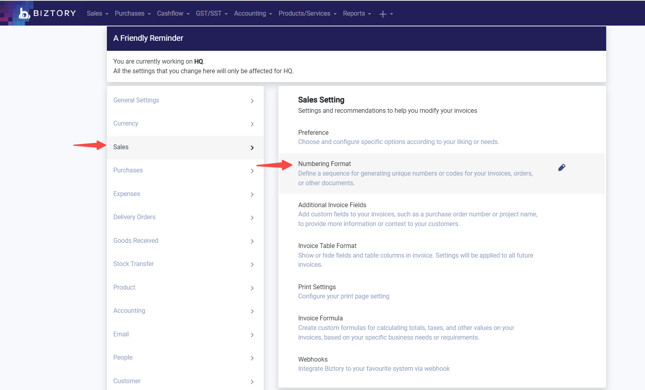Click the chevron beside sidebar Accounting

[252, 311]
